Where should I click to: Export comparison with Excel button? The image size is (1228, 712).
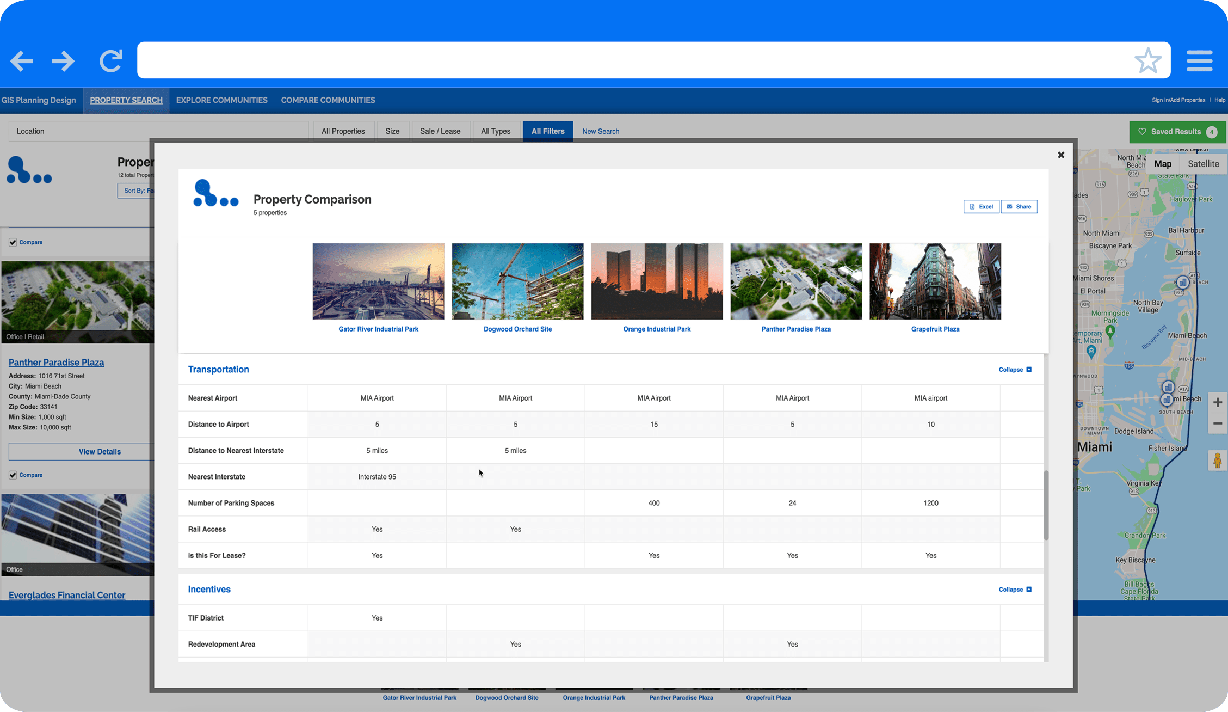(x=981, y=207)
